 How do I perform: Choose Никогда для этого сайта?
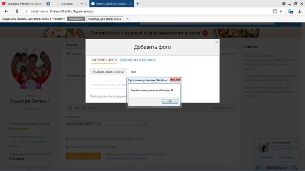[x=104, y=19]
